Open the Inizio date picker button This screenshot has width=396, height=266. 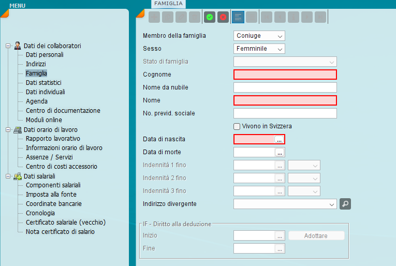[279, 235]
